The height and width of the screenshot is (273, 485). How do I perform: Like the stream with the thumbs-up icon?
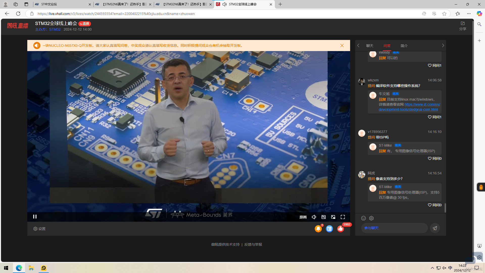coord(341,229)
